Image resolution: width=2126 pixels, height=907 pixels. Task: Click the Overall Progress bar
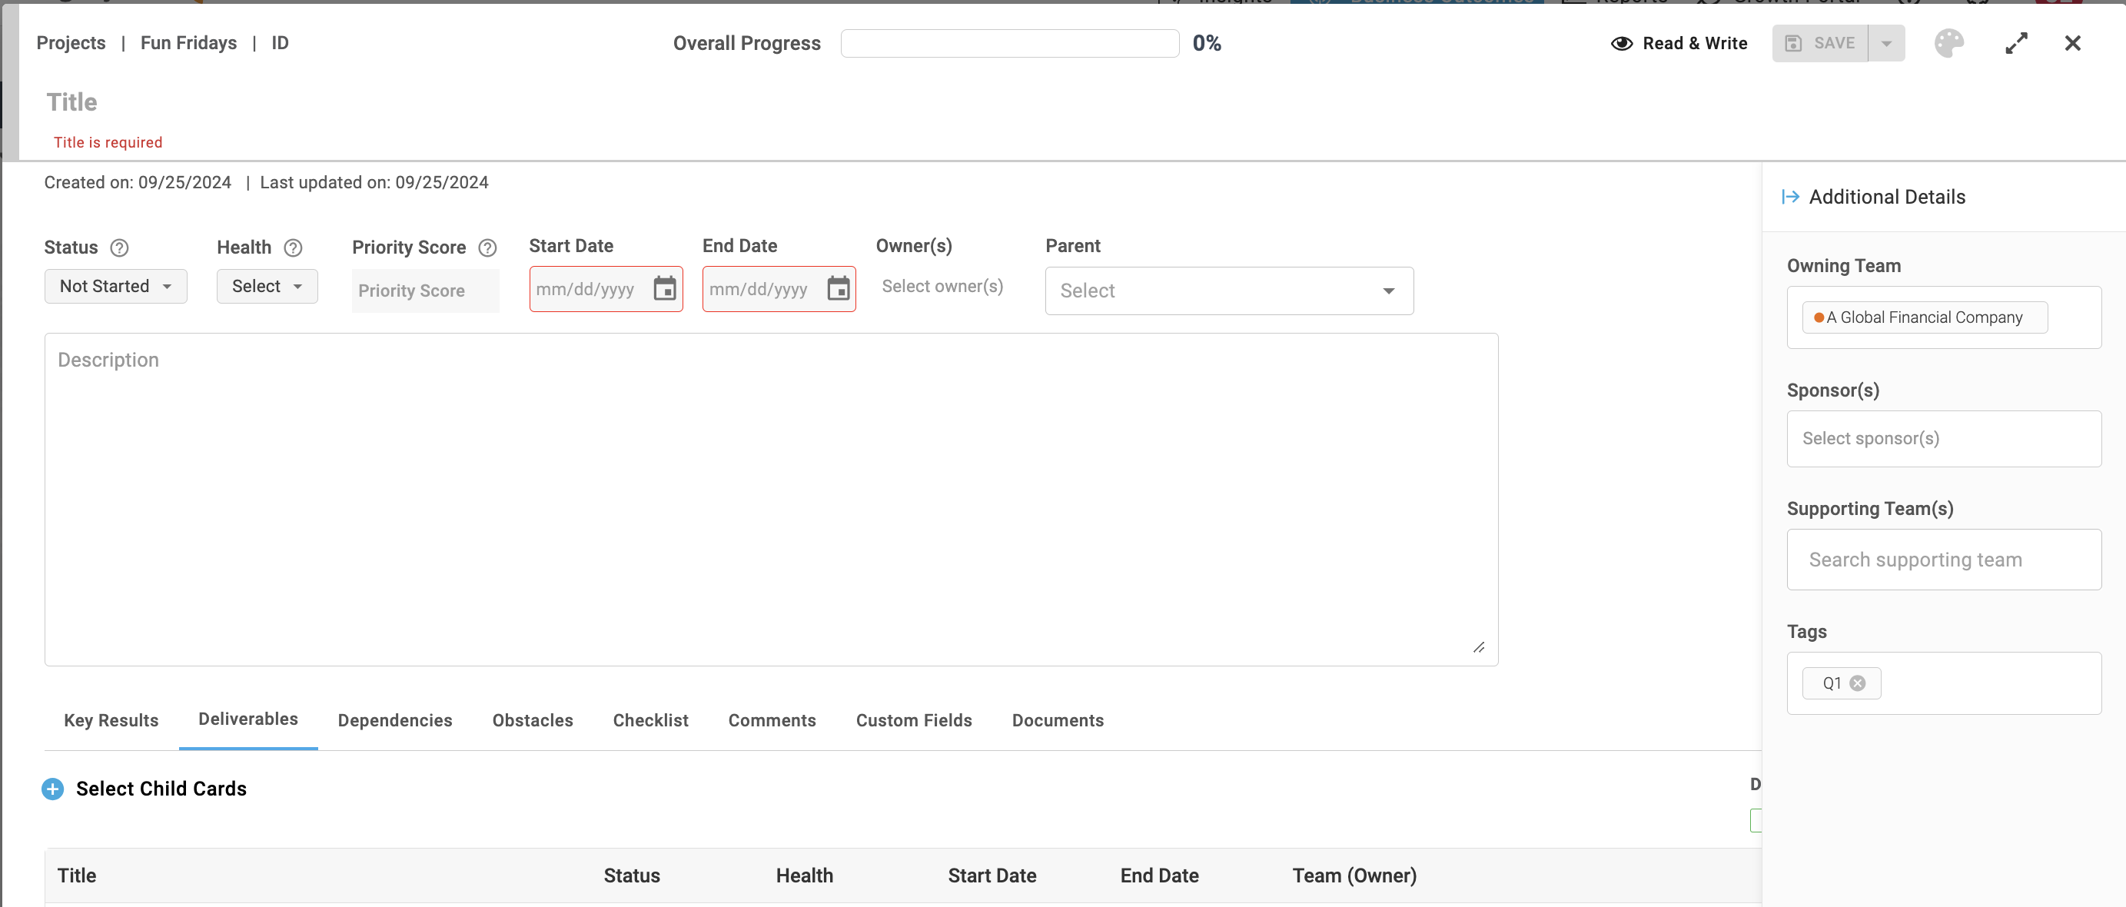point(1009,43)
